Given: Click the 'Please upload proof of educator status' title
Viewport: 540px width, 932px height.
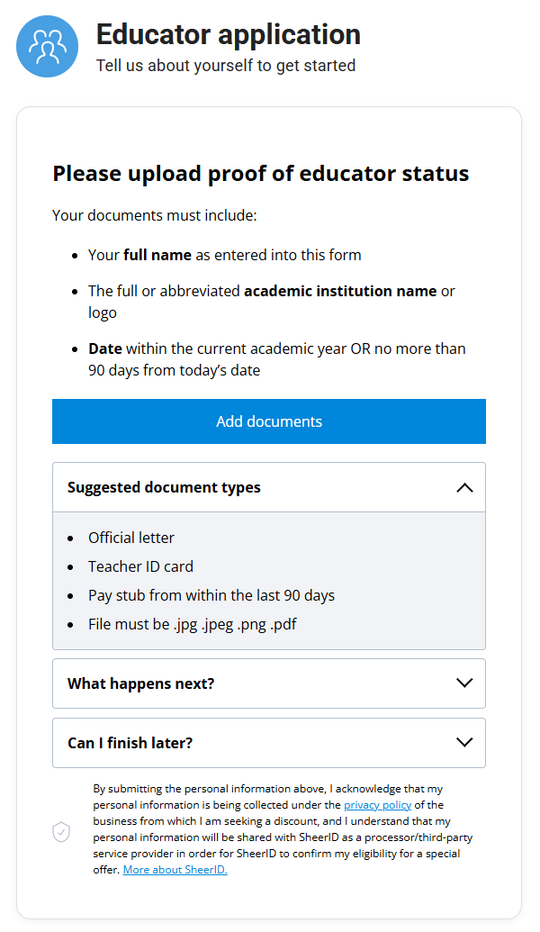Looking at the screenshot, I should pos(260,173).
